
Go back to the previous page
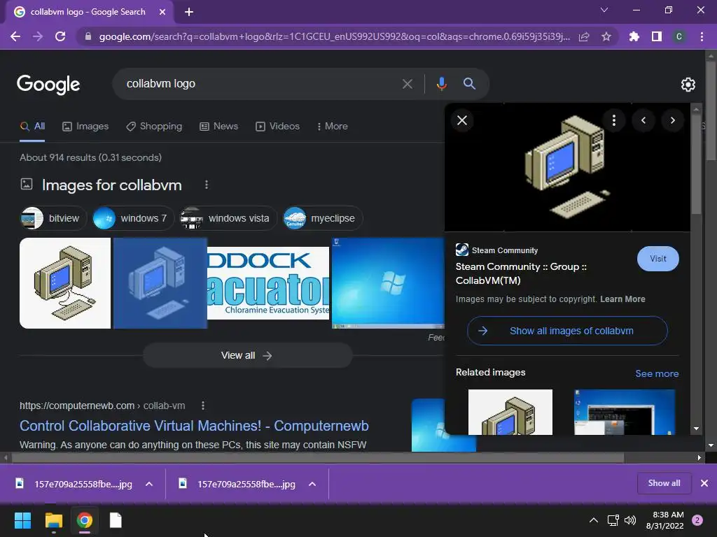15,36
